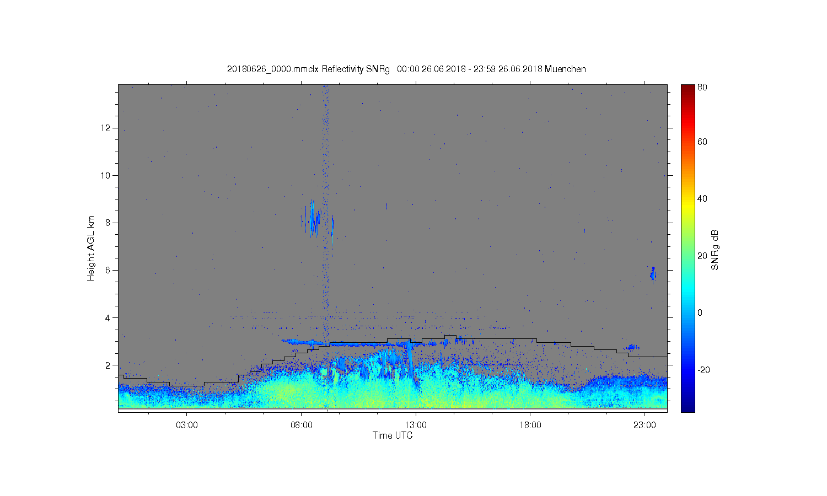Click the colorbar value 0
The image size is (827, 496).
point(700,313)
